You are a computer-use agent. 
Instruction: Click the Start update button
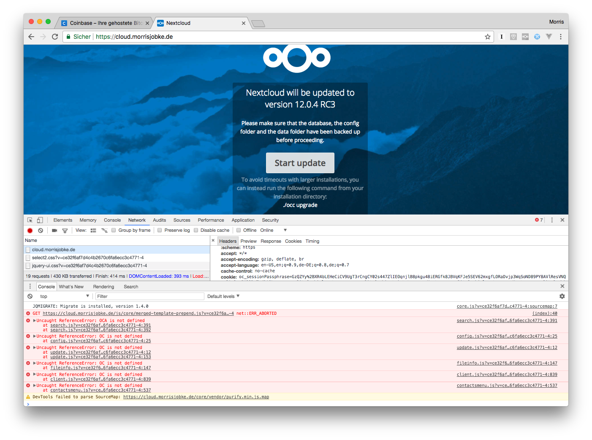tap(300, 163)
